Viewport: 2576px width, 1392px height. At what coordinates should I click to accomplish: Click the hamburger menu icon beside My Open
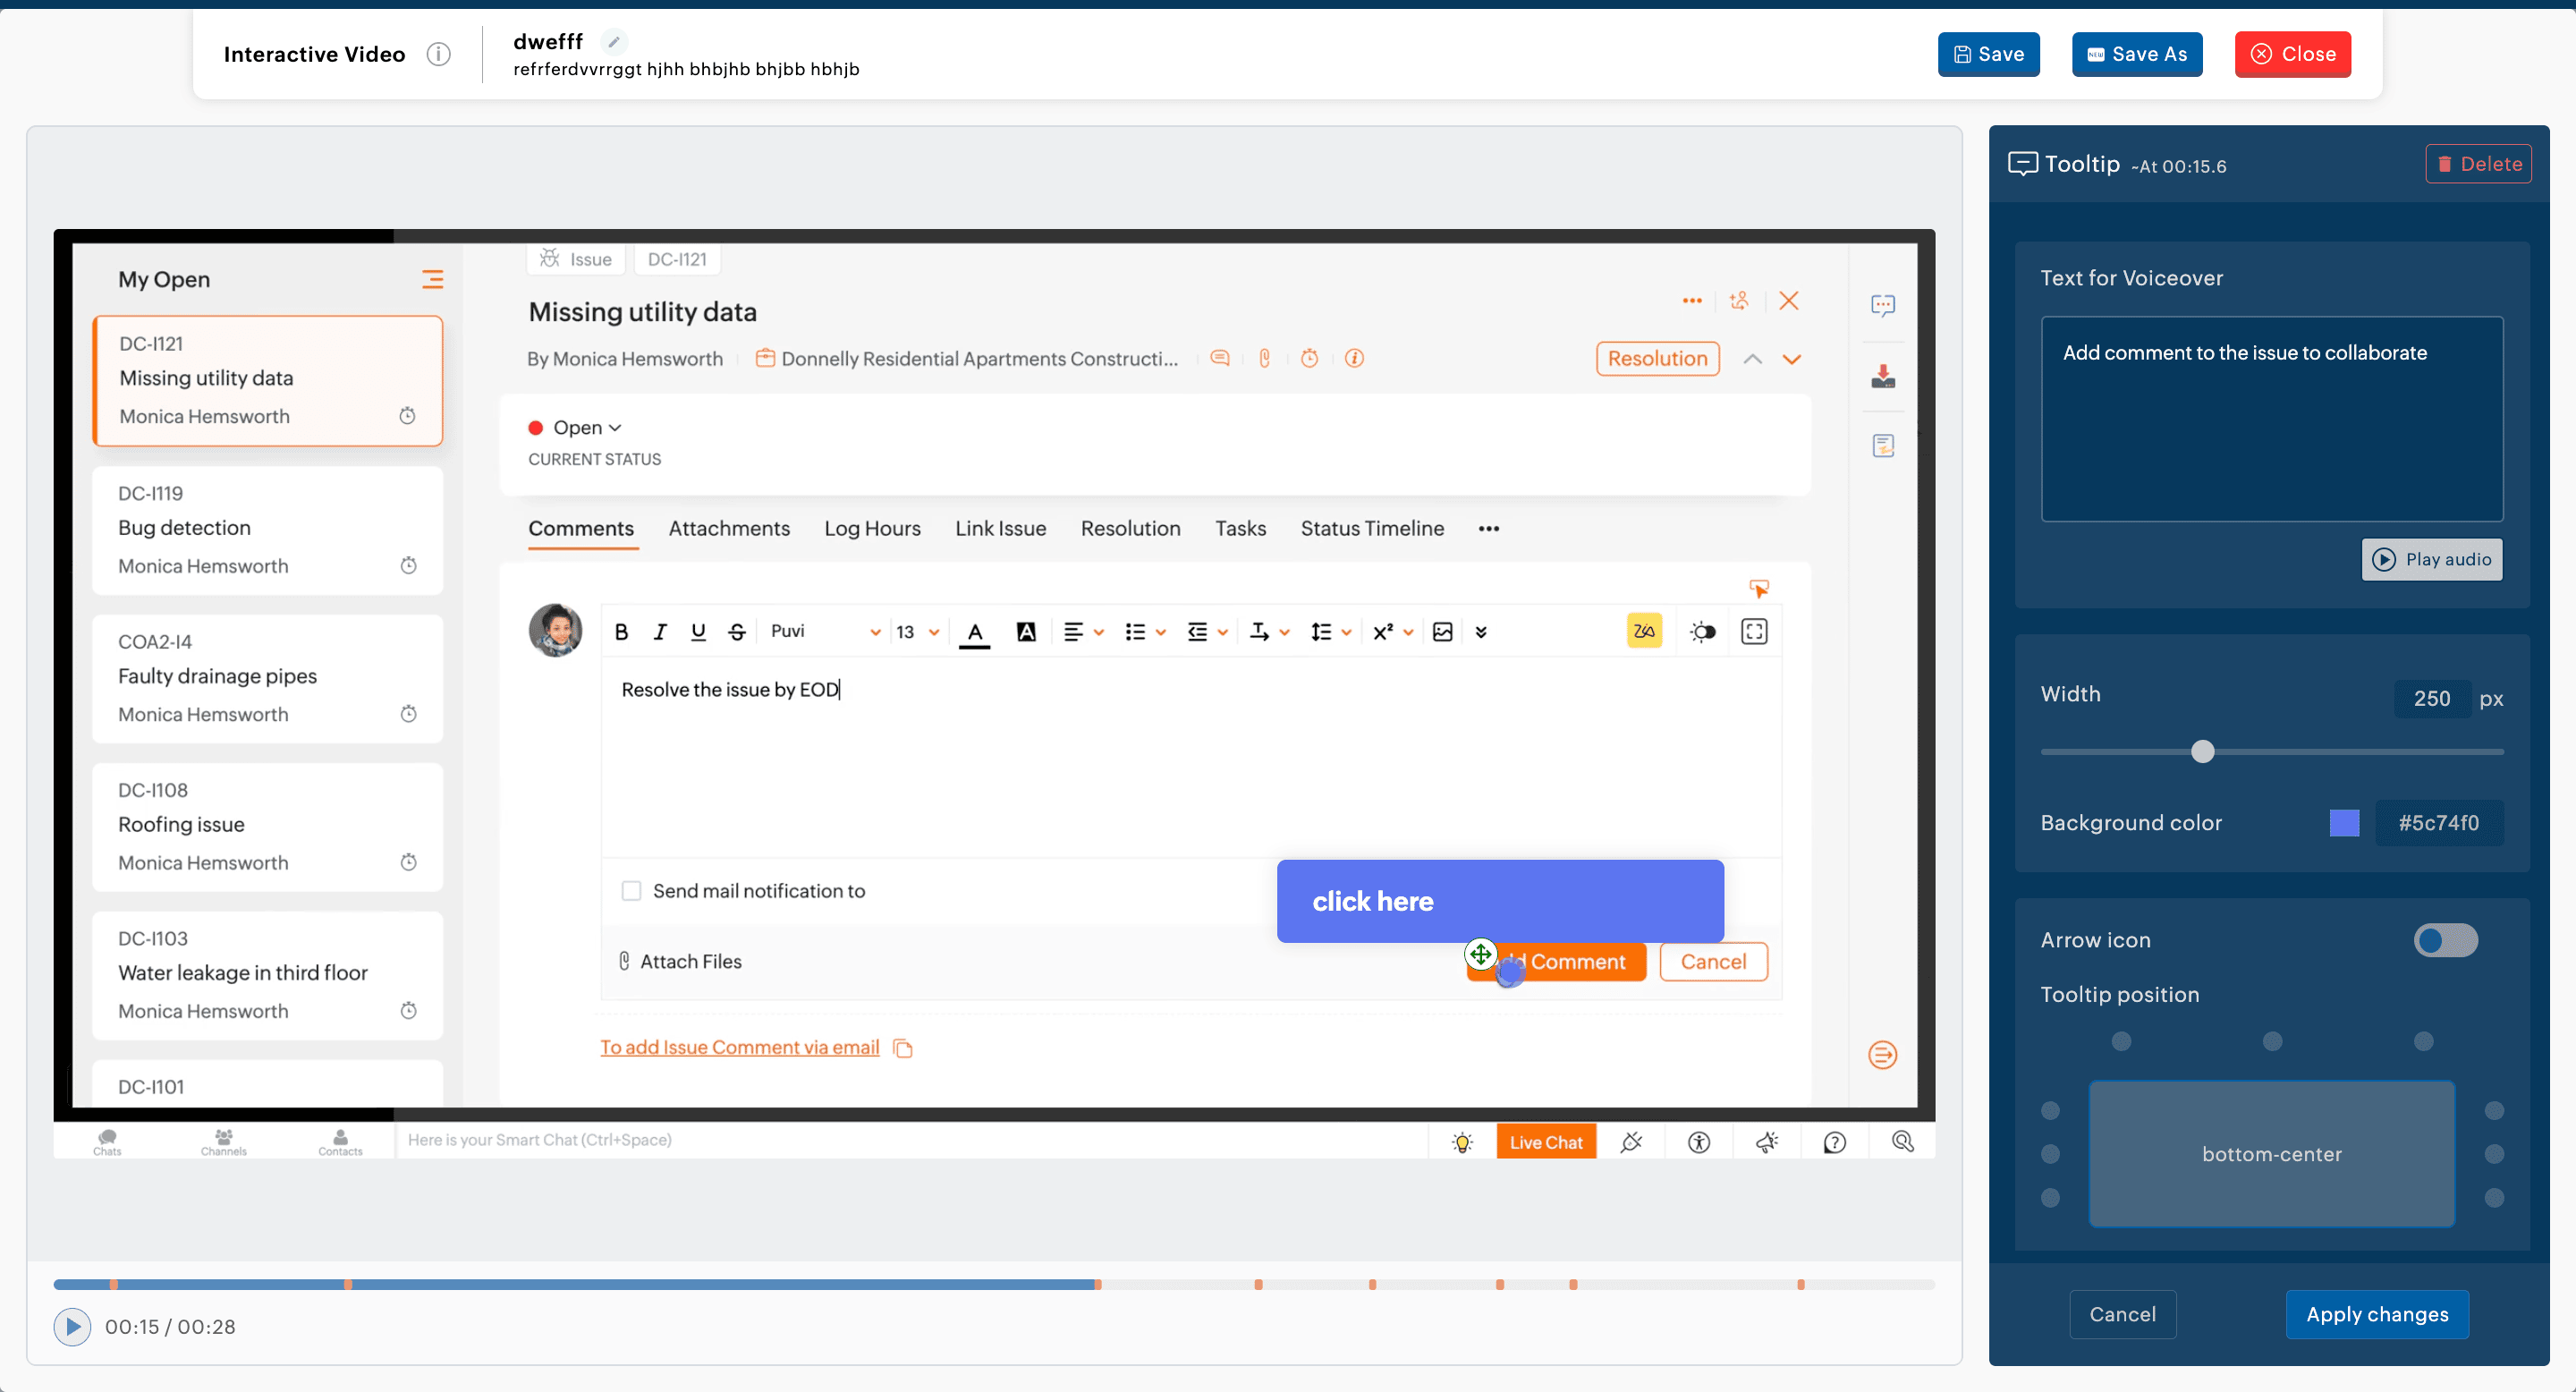pos(432,279)
